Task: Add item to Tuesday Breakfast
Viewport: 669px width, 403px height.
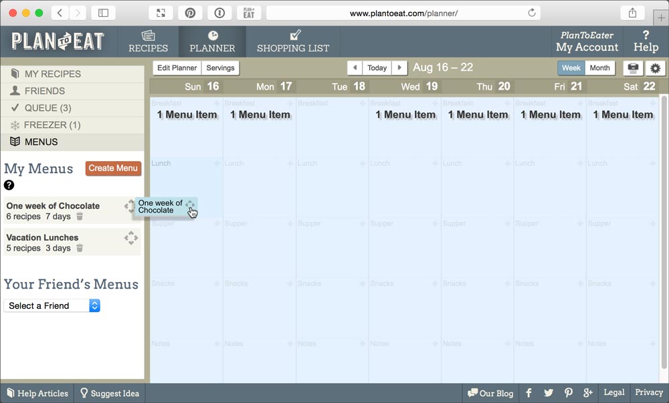Action: [x=362, y=103]
